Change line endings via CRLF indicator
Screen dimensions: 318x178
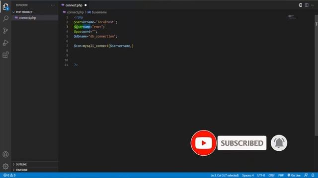pos(271,175)
